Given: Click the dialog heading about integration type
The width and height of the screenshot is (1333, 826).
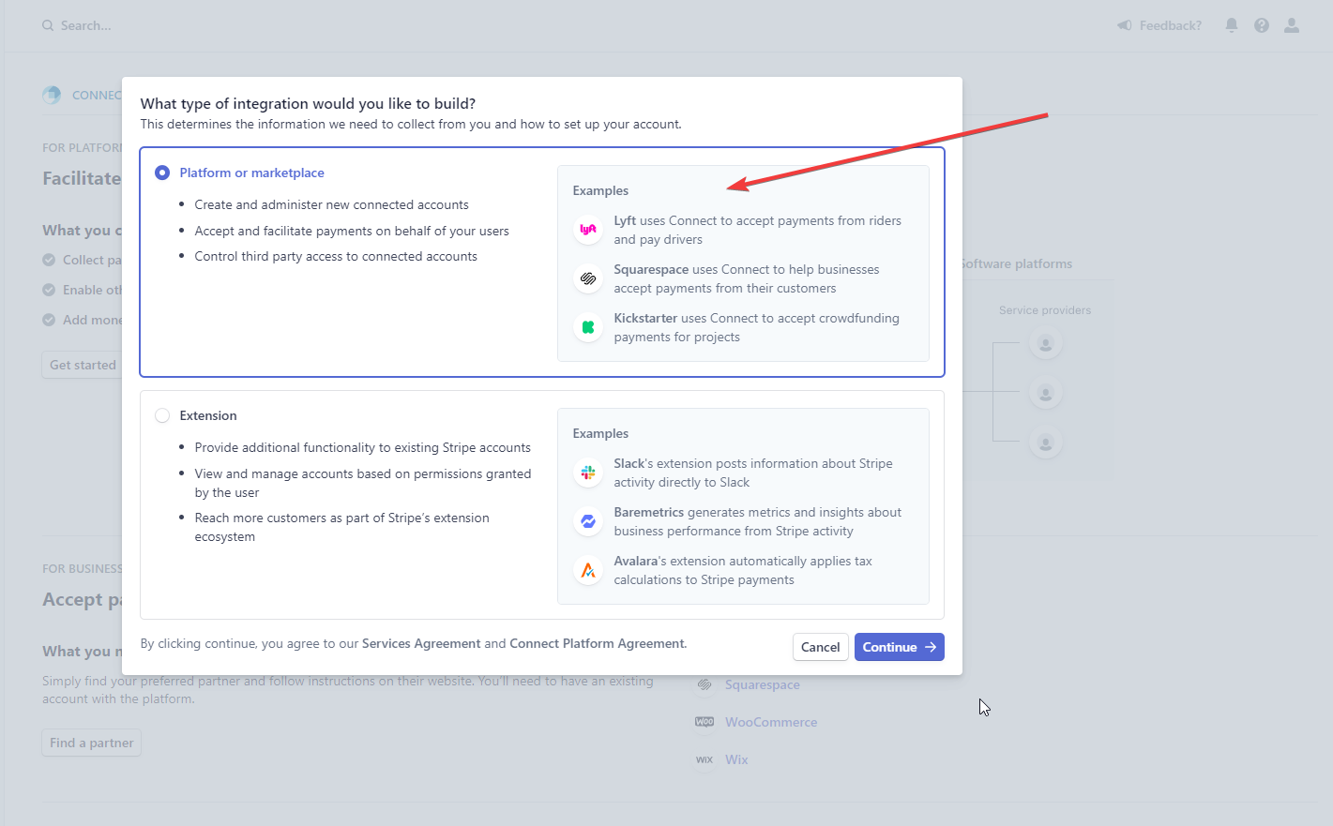Looking at the screenshot, I should (308, 103).
